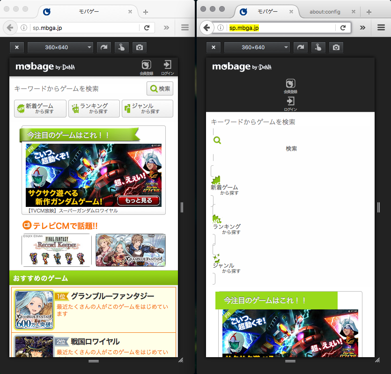Click keyword search field in left page

tap(79, 88)
